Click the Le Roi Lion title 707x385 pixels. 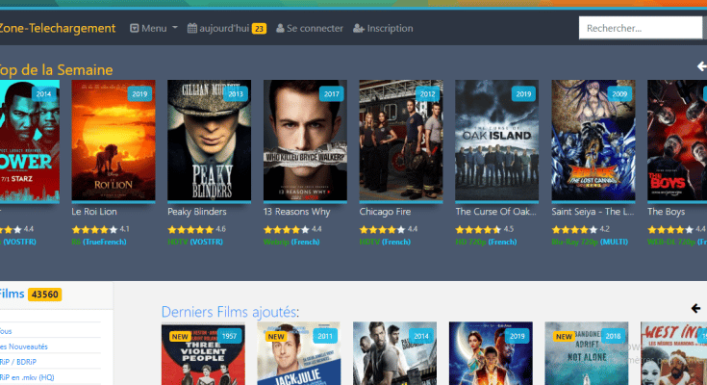pyautogui.click(x=94, y=211)
